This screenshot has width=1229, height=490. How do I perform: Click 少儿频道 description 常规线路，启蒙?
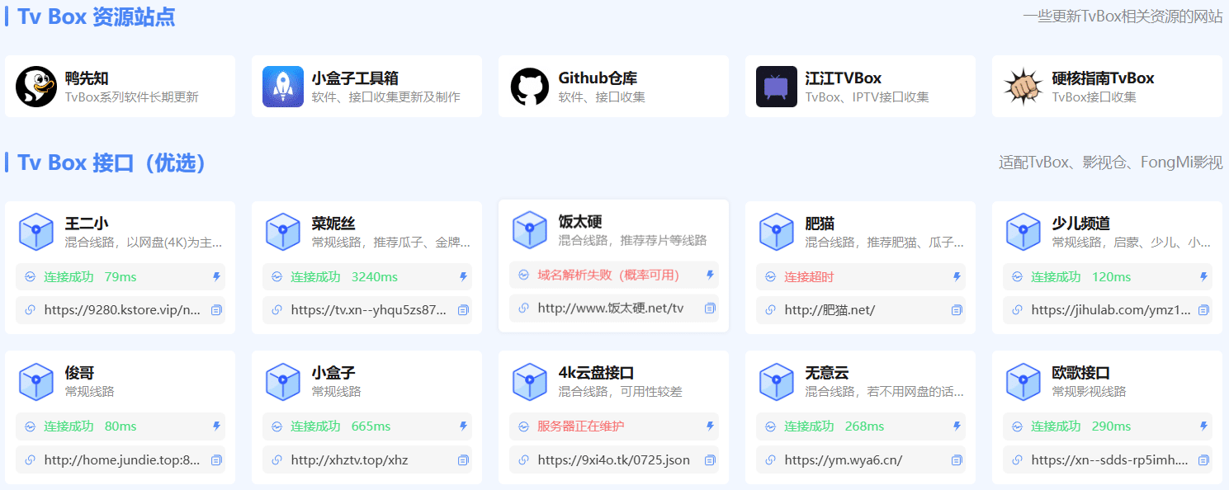tap(1131, 243)
